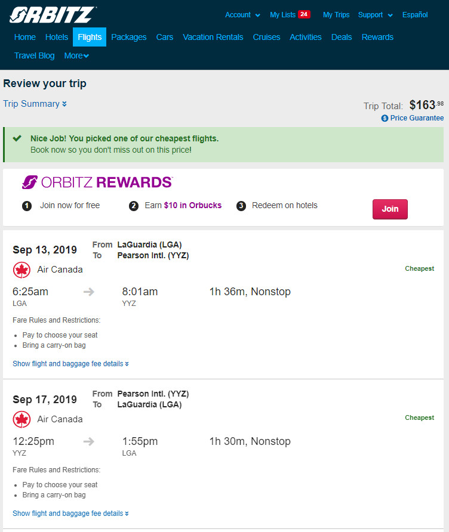Click the green checkmark icon in banner

[17, 138]
